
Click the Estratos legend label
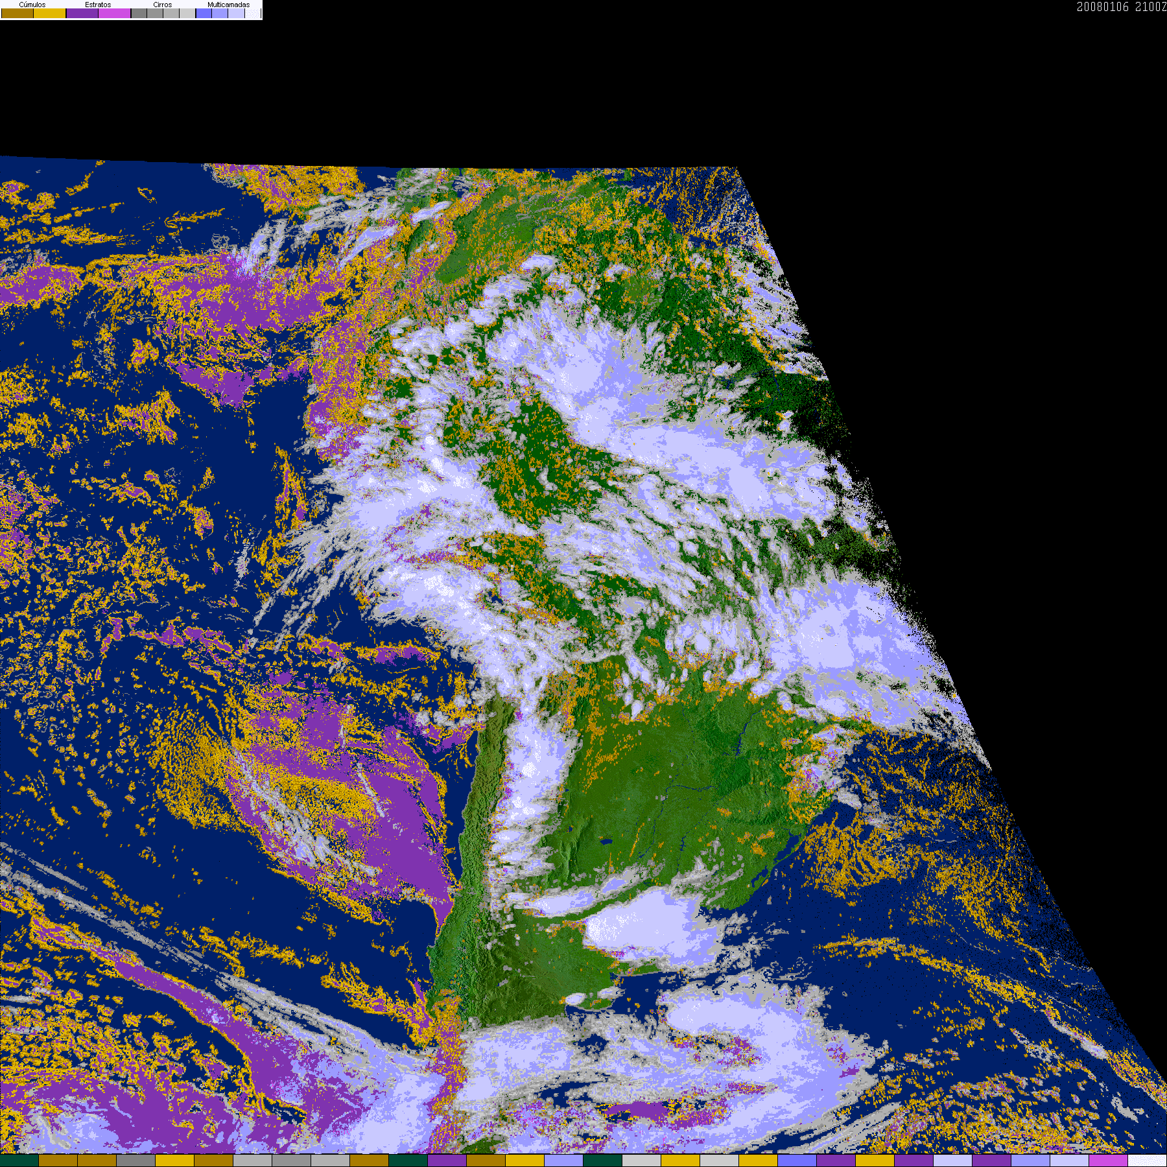click(x=98, y=5)
